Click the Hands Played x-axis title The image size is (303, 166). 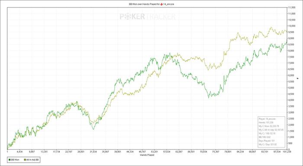[148, 155]
